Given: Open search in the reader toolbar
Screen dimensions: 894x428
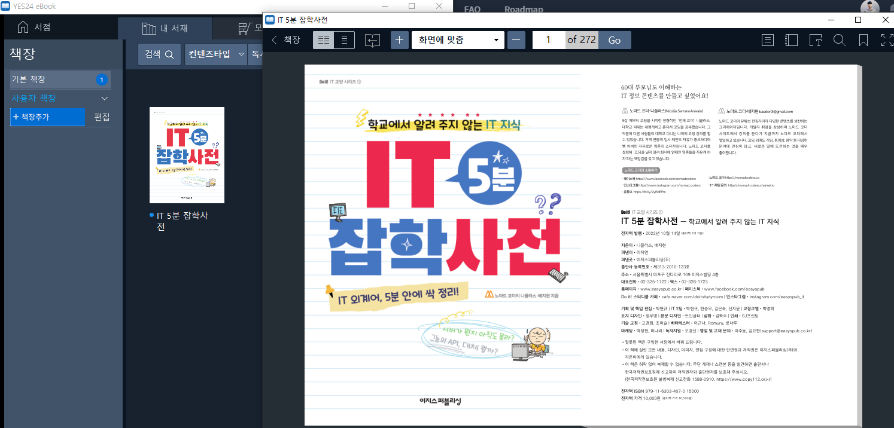Looking at the screenshot, I should pyautogui.click(x=839, y=40).
